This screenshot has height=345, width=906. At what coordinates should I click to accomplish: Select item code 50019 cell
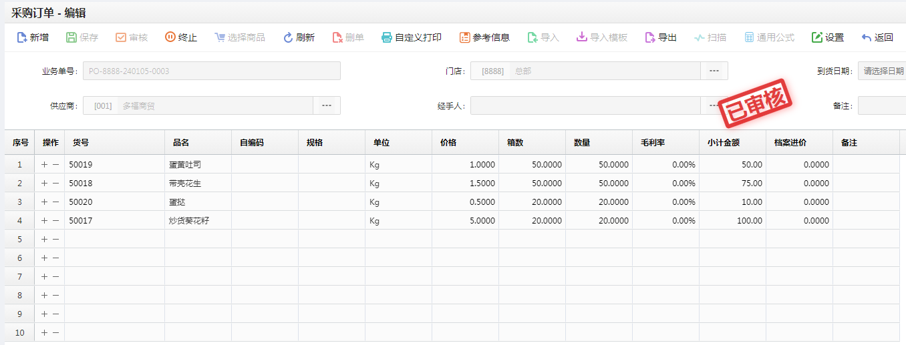pos(114,164)
